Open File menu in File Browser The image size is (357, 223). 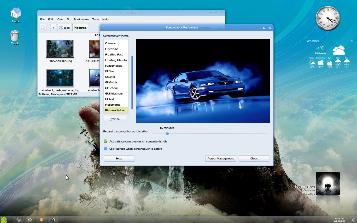tap(42, 20)
